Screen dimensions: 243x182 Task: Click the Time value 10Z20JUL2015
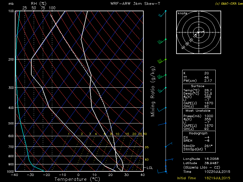click(x=217, y=172)
